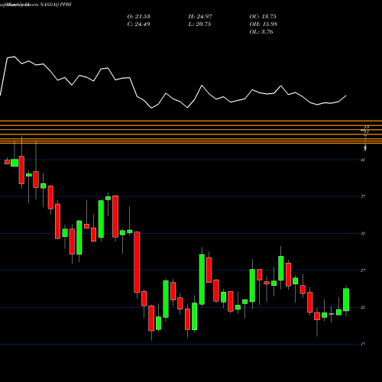Click the price axis label "42"

click(363, 160)
